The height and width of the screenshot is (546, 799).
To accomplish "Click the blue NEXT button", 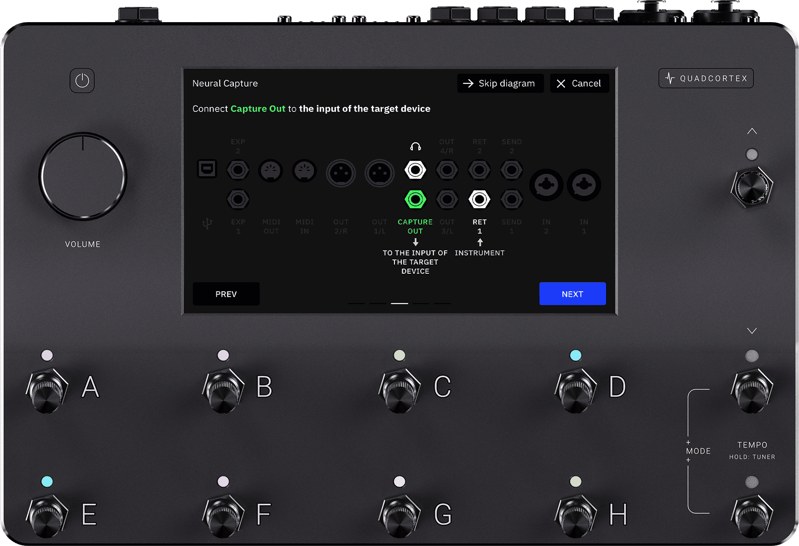I will [573, 294].
